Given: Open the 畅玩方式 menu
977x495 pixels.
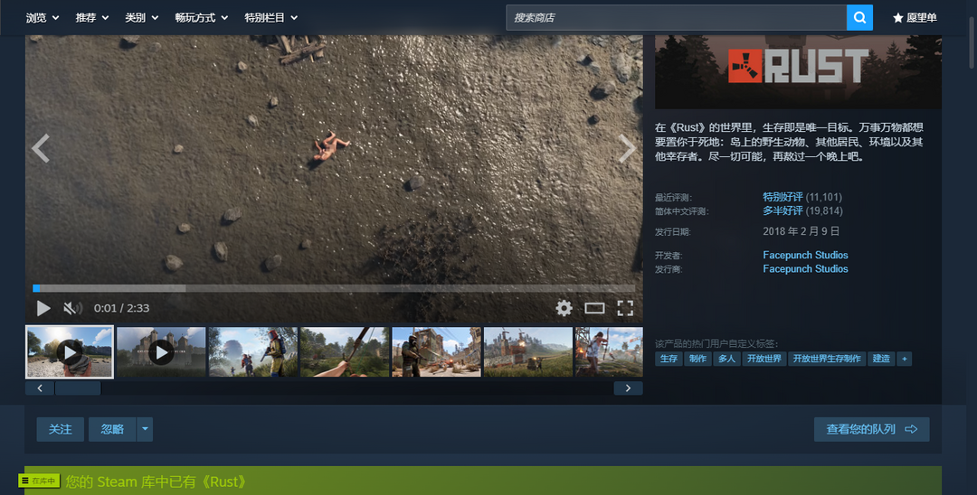Looking at the screenshot, I should [x=201, y=17].
